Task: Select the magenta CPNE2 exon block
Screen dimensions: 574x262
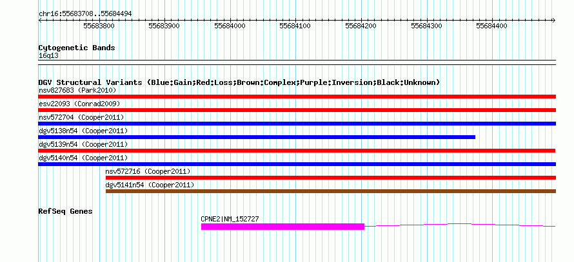Action: [x=282, y=227]
